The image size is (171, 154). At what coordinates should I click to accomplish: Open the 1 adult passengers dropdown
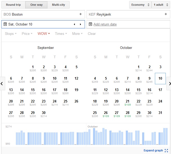[x=161, y=5]
